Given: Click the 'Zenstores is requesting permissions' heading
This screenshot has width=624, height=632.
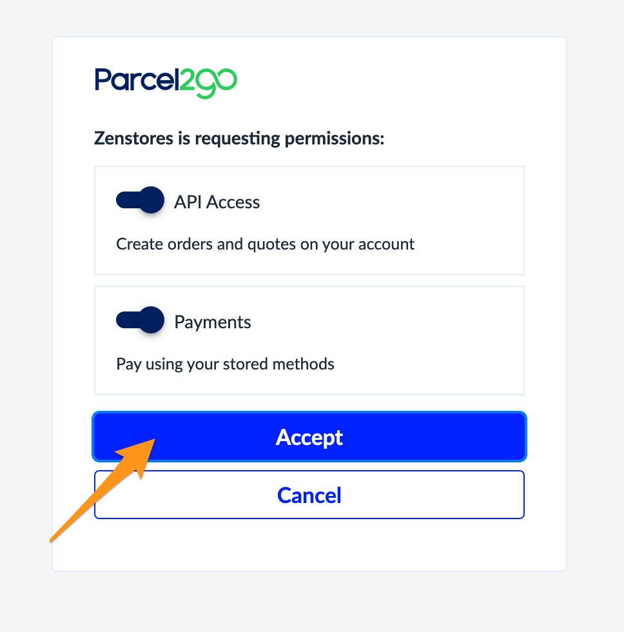Looking at the screenshot, I should (x=239, y=138).
